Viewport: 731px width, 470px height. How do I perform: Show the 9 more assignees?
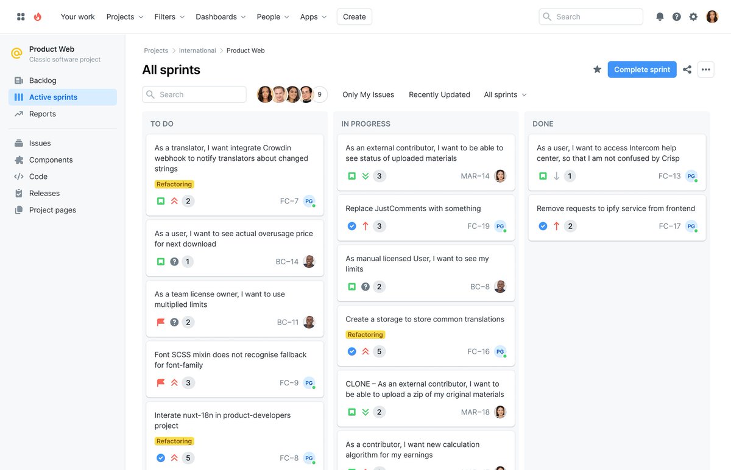[x=320, y=94]
